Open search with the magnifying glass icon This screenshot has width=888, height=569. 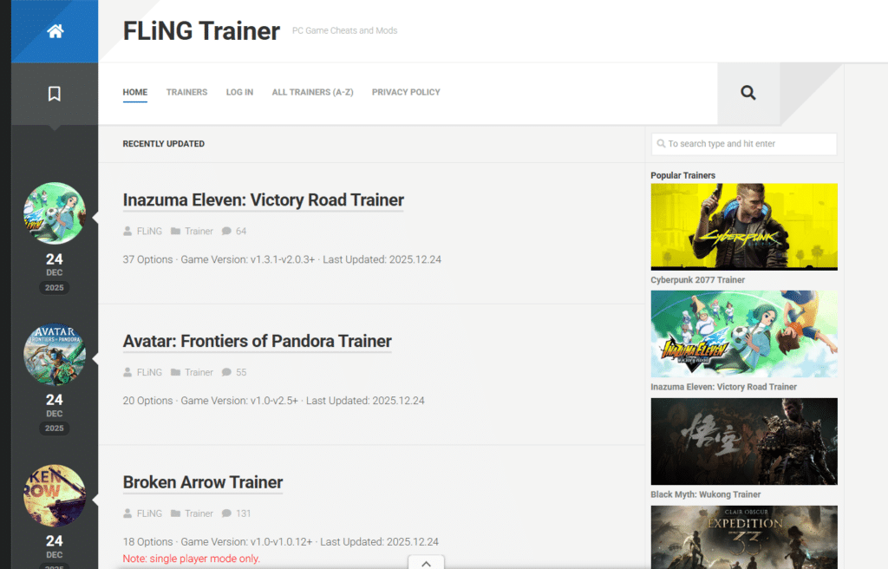[748, 93]
